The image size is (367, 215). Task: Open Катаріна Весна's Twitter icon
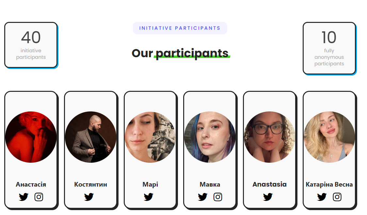click(322, 197)
